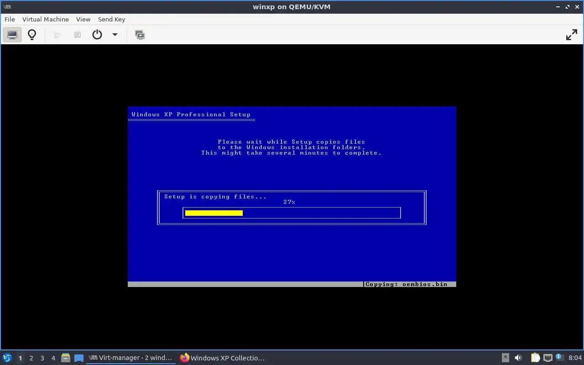Open the Virtual Machine menu

(x=46, y=19)
